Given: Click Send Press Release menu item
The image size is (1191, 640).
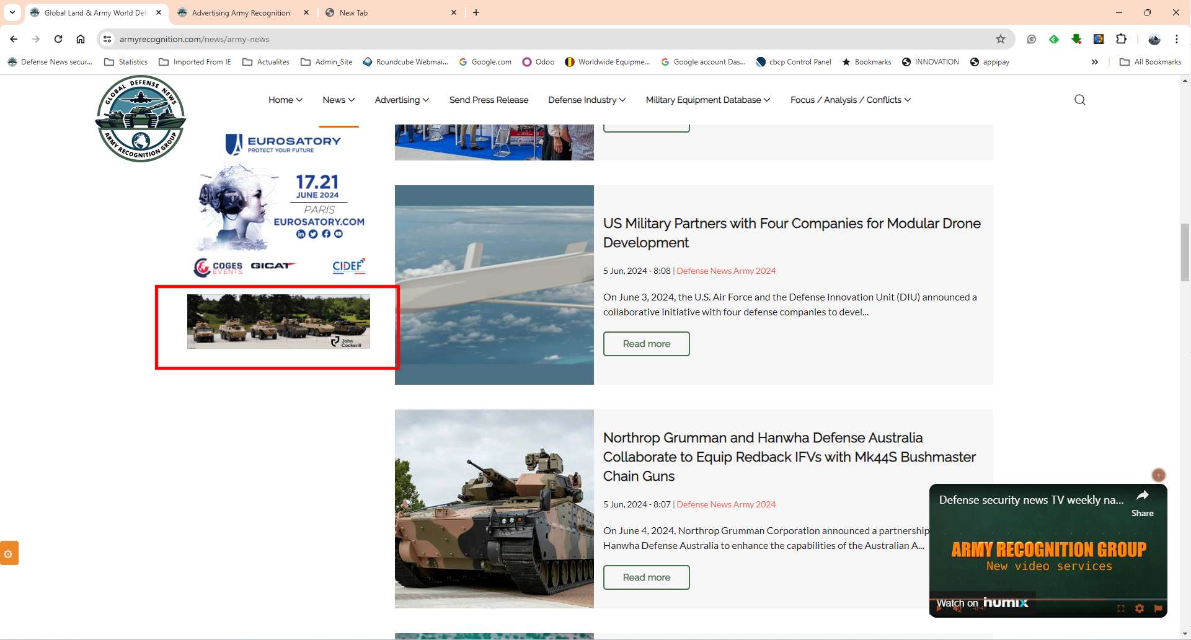Looking at the screenshot, I should click(x=489, y=100).
